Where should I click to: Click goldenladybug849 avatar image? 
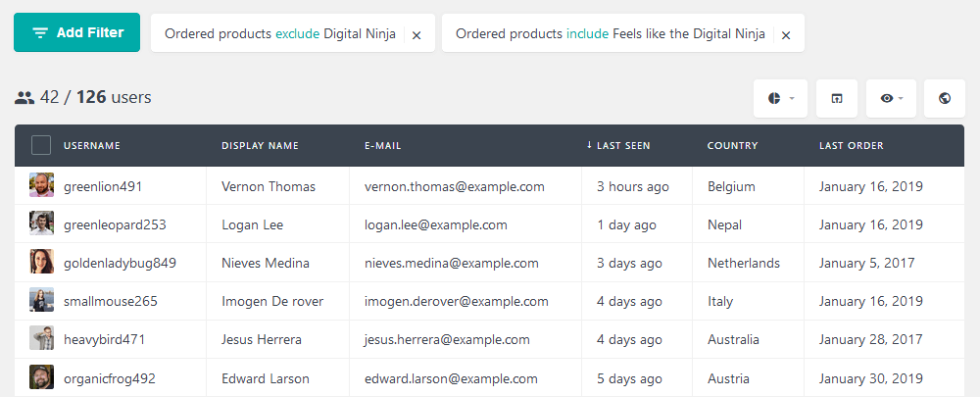[x=41, y=262]
